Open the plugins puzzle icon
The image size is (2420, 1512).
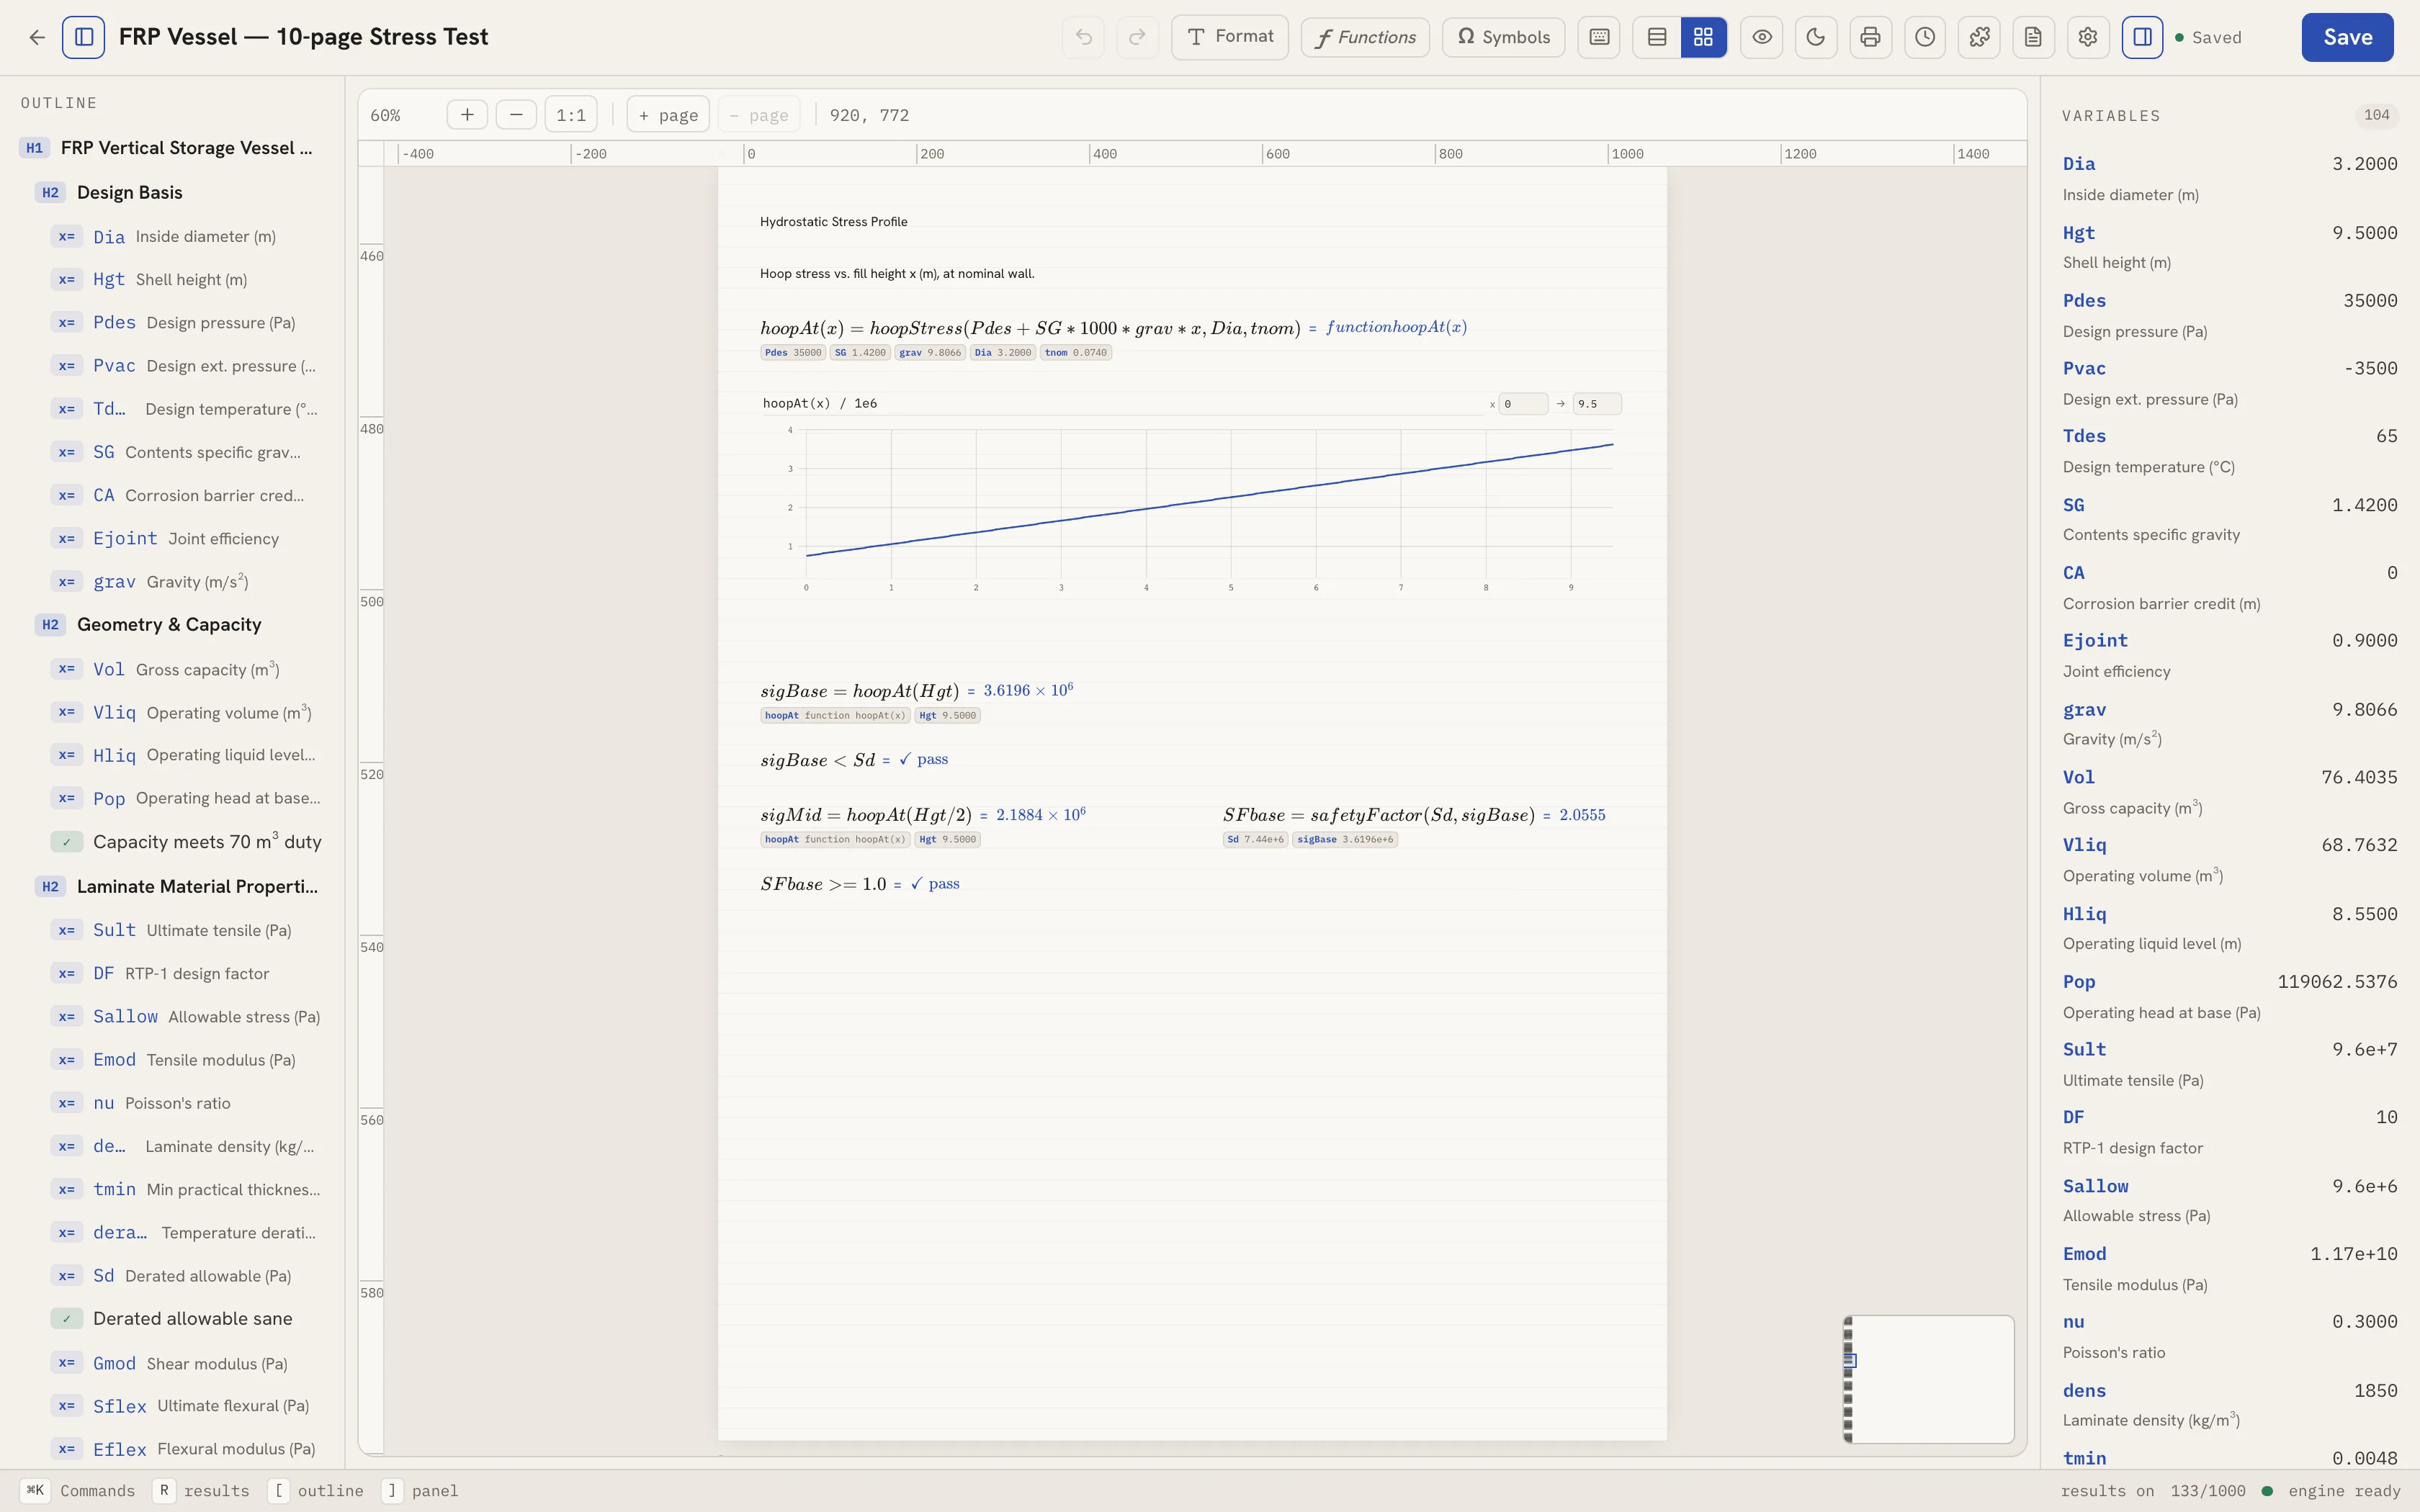1979,37
